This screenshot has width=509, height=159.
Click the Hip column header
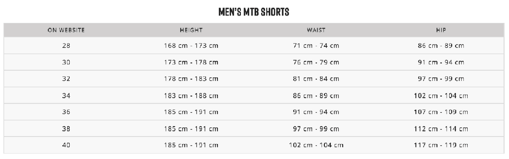(441, 30)
